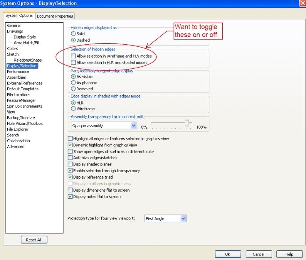Image resolution: width=306 pixels, height=260 pixels.
Task: Open the Performance options page
Action: coord(18,72)
